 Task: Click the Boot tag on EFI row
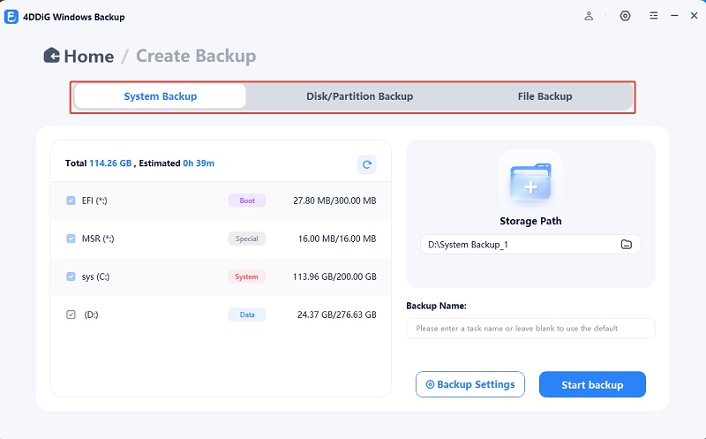[247, 201]
